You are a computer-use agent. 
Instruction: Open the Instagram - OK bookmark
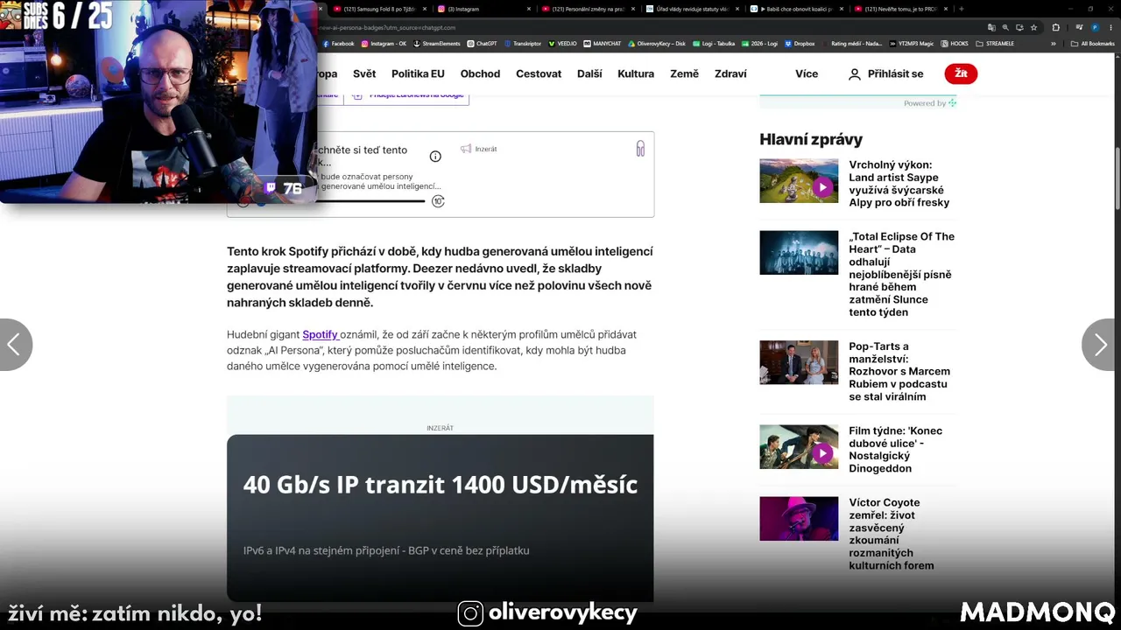tap(384, 43)
